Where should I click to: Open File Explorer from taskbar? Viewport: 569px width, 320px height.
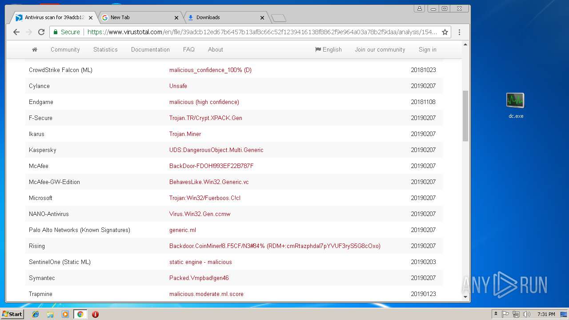click(50, 314)
